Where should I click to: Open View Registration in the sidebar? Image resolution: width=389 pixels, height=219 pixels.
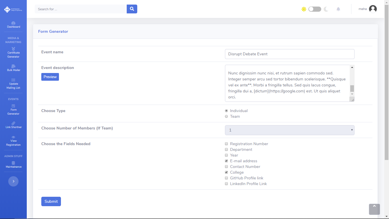(13, 141)
